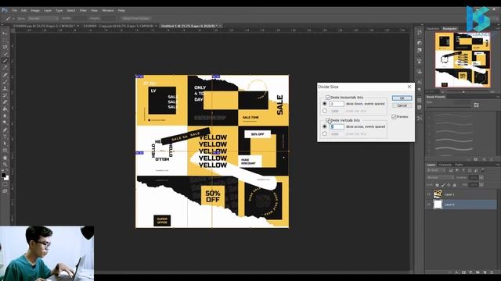Hide Layer 1 using its eye icon

click(x=429, y=194)
